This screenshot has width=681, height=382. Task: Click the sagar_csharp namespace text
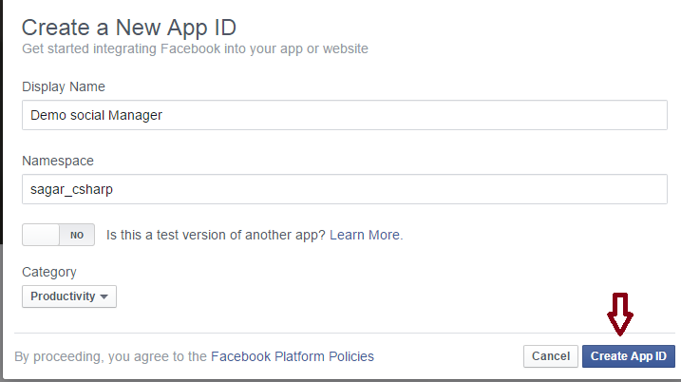pyautogui.click(x=72, y=189)
